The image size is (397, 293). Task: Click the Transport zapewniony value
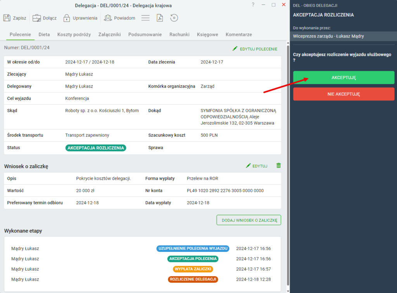(x=87, y=135)
